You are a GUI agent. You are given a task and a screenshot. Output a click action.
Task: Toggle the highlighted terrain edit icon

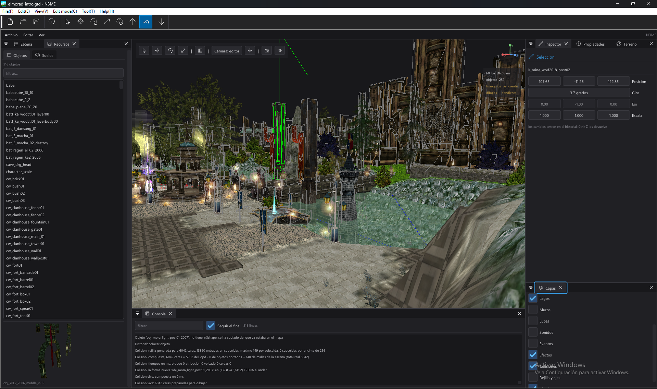[146, 22]
